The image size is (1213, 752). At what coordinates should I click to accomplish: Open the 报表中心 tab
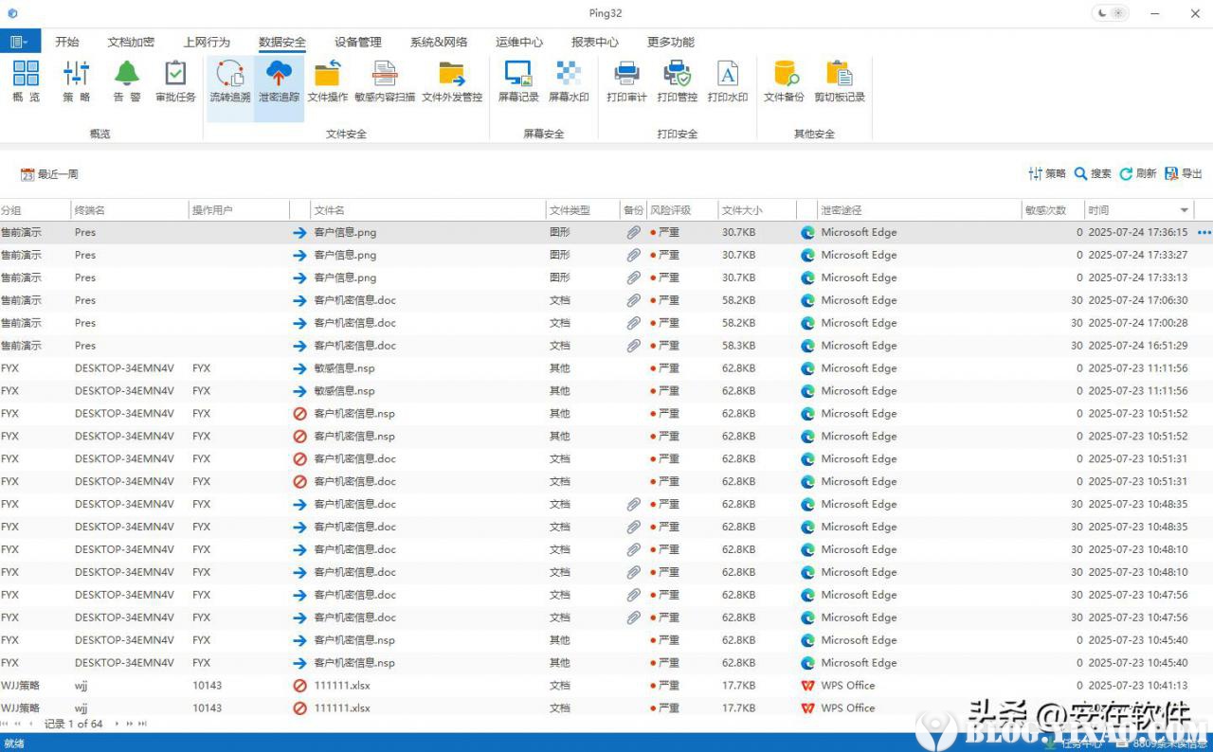594,42
